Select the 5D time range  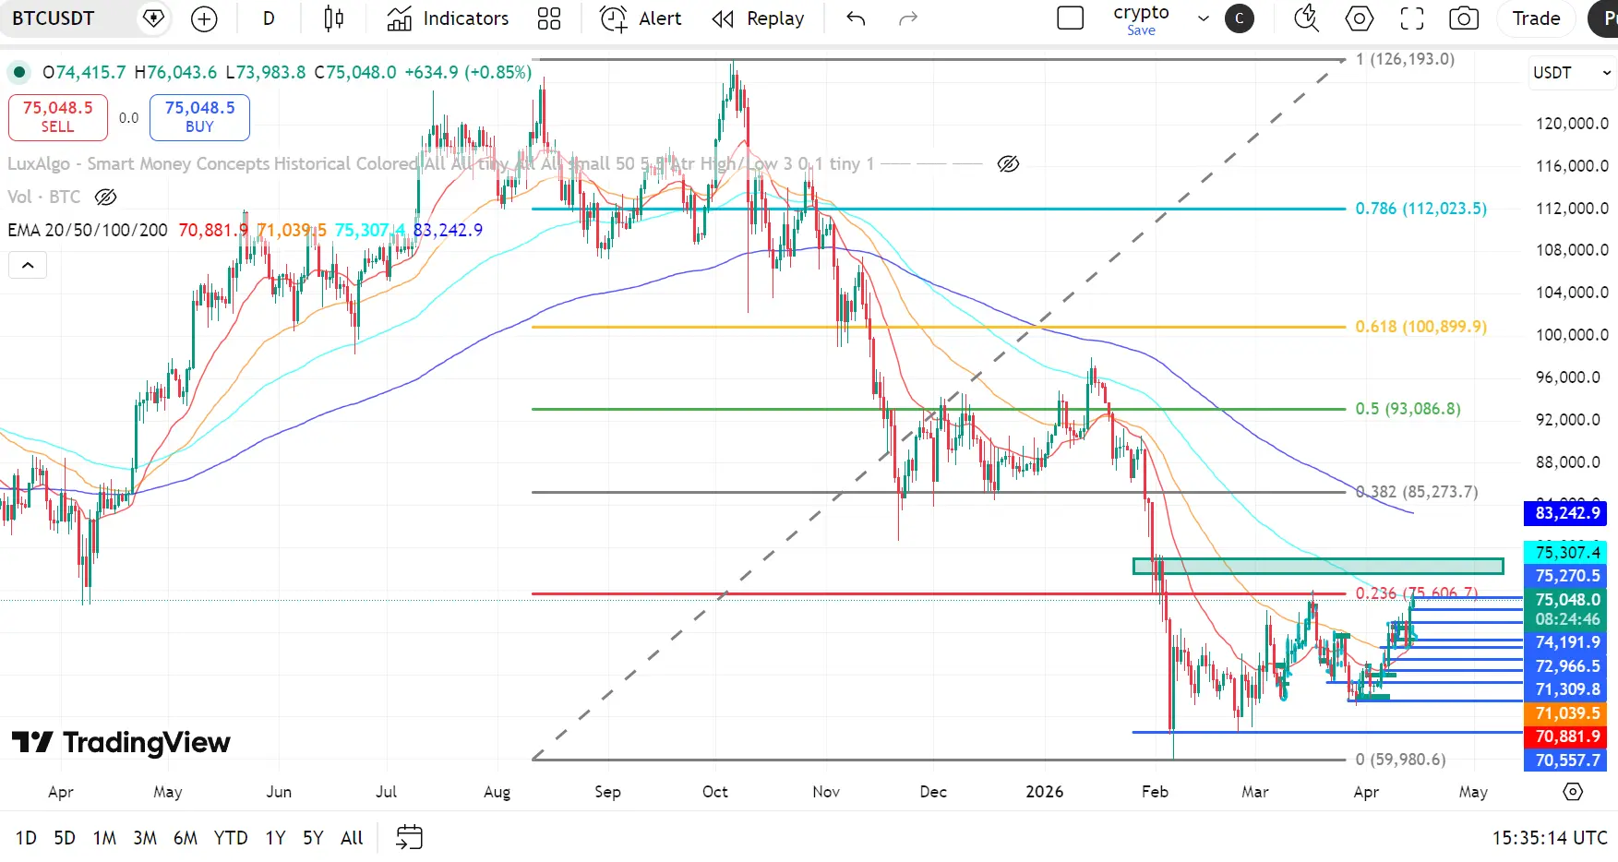pyautogui.click(x=65, y=838)
